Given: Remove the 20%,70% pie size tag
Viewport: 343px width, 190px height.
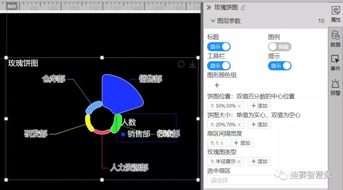Looking at the screenshot, I should pos(239,125).
